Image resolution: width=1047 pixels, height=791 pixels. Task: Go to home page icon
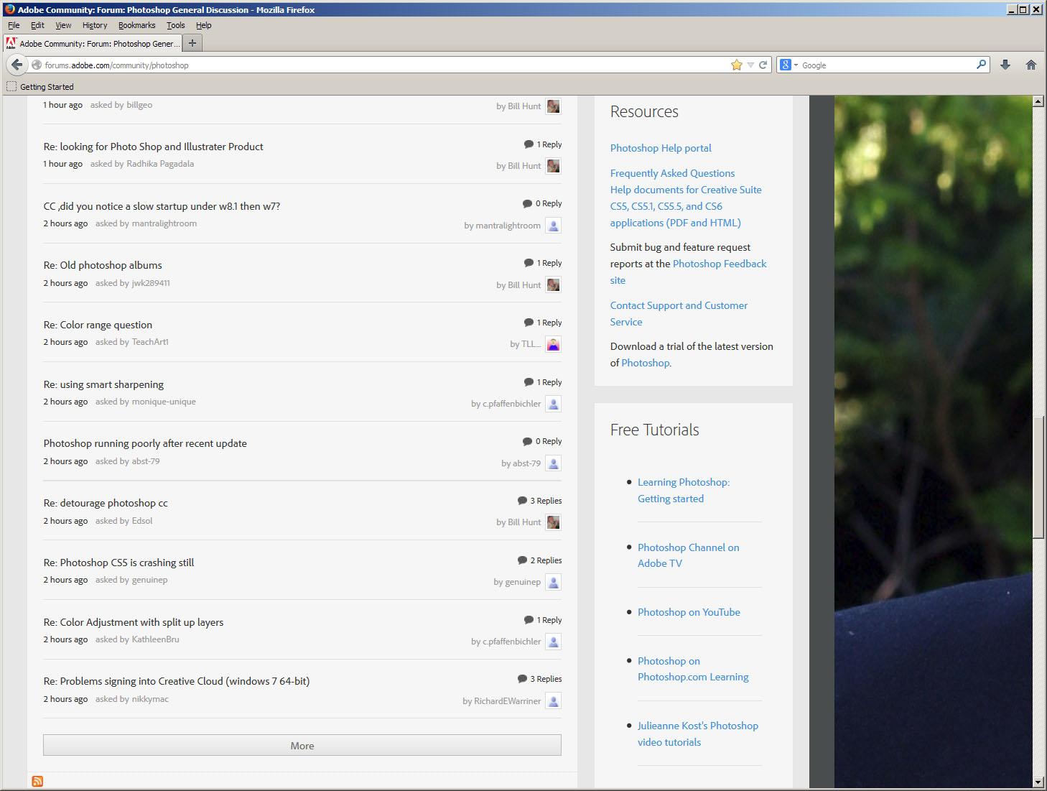tap(1031, 65)
